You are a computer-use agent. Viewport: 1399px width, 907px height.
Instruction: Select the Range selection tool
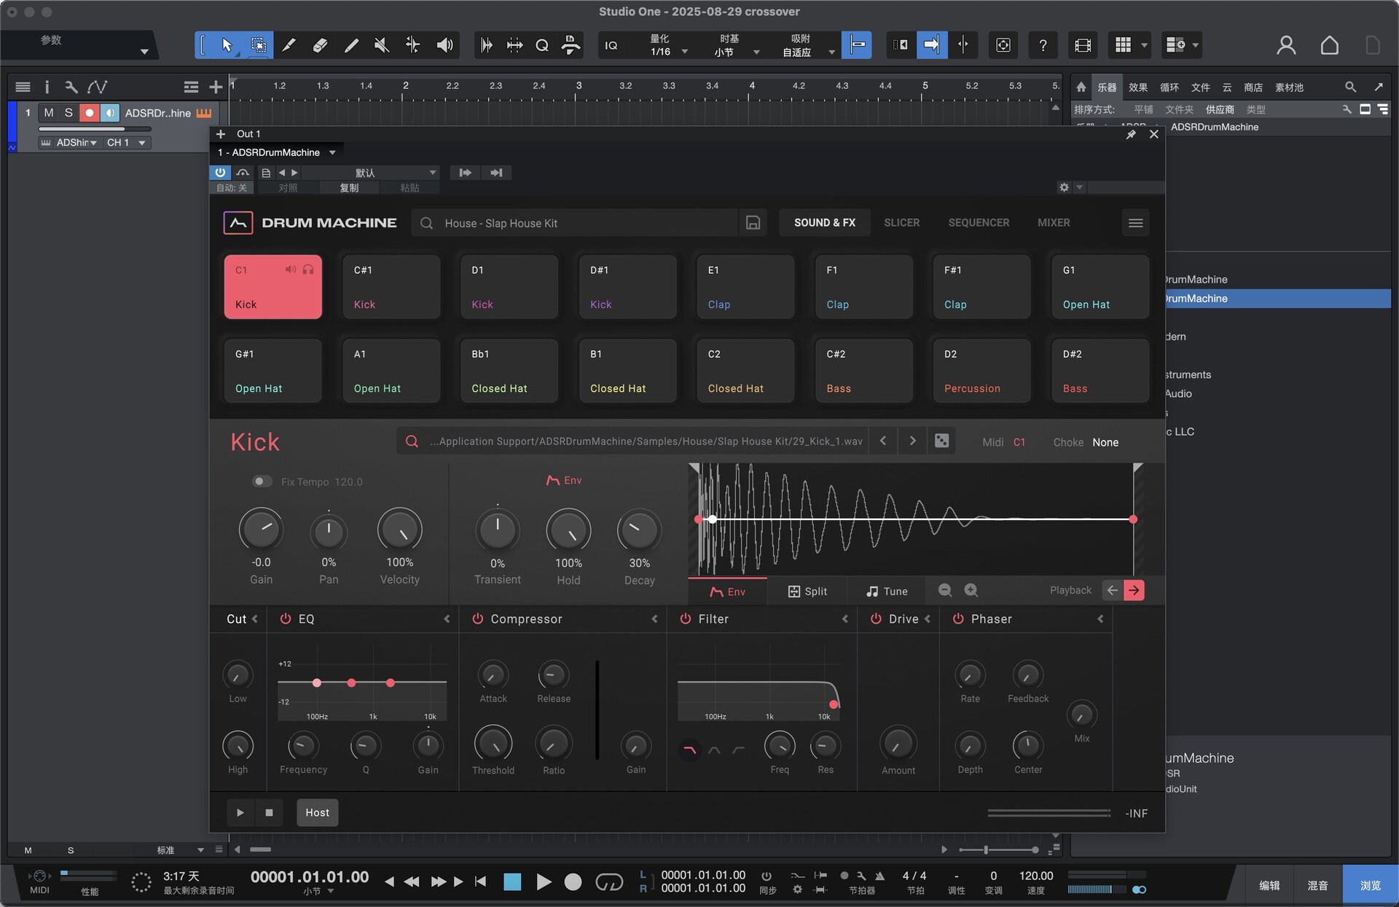click(x=258, y=45)
